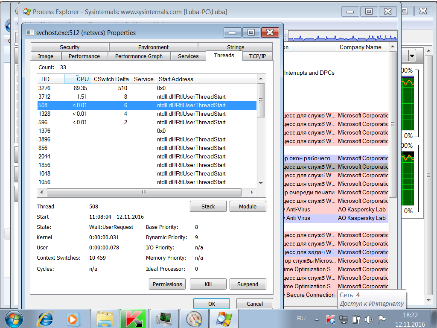Select Interrupts and DPCs row in Process Explorer

[337, 73]
